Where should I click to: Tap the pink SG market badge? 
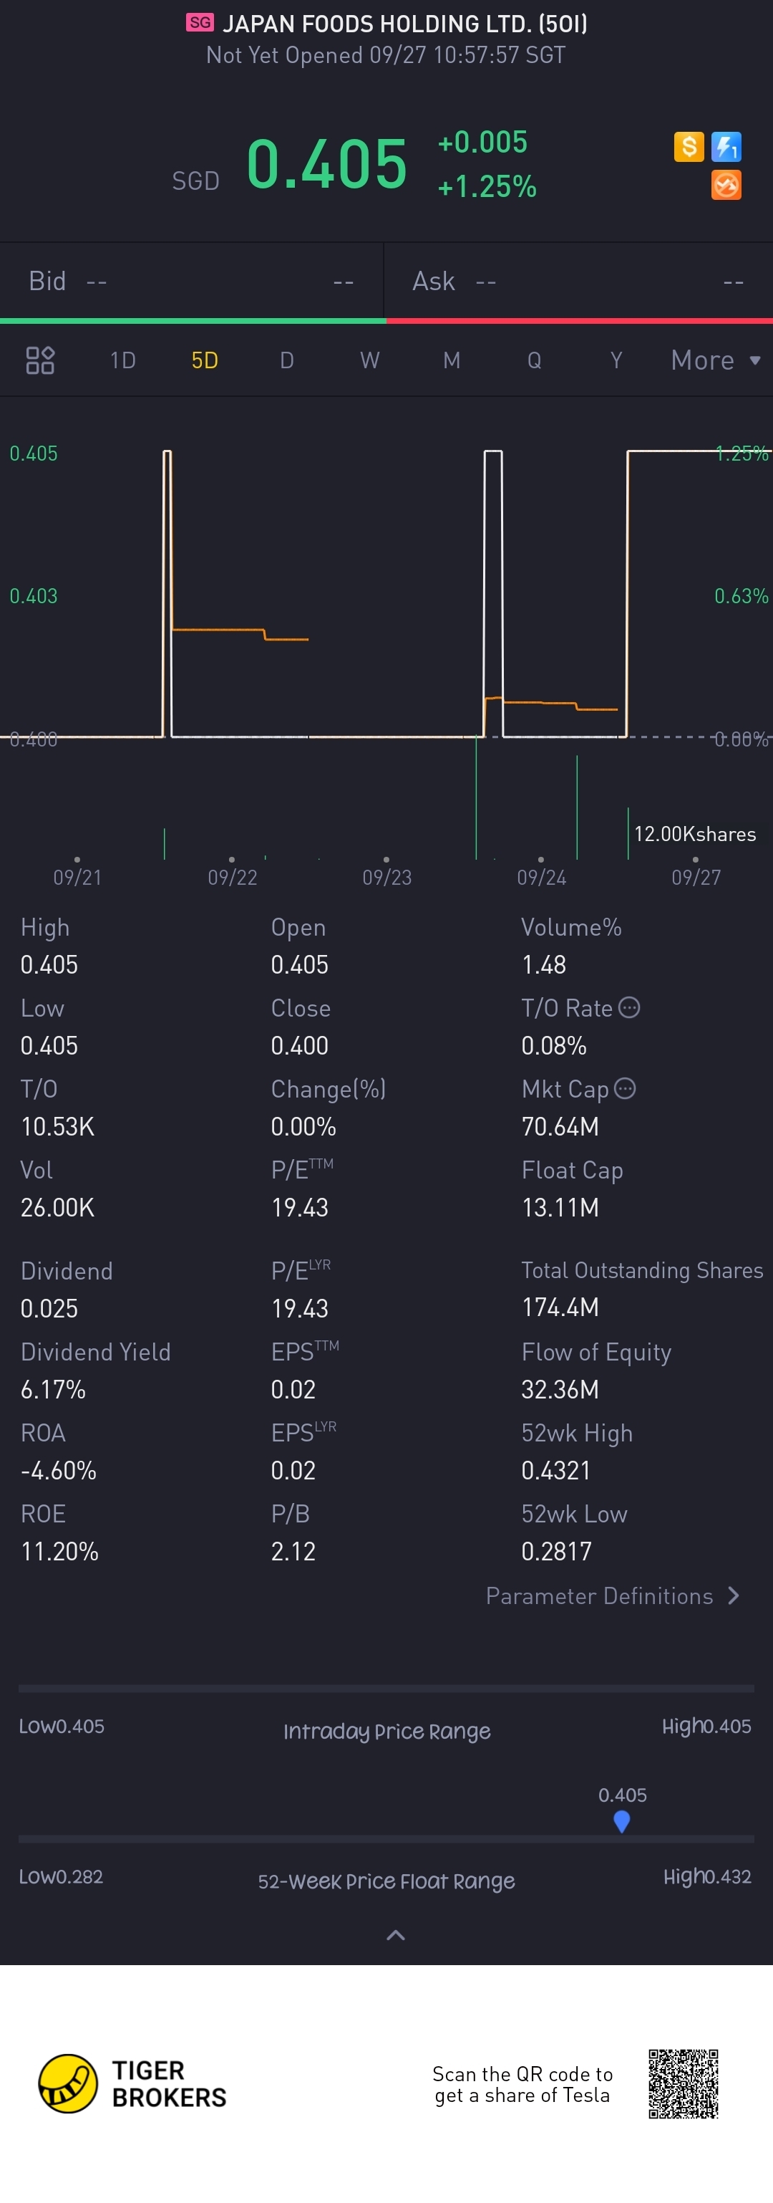(200, 23)
